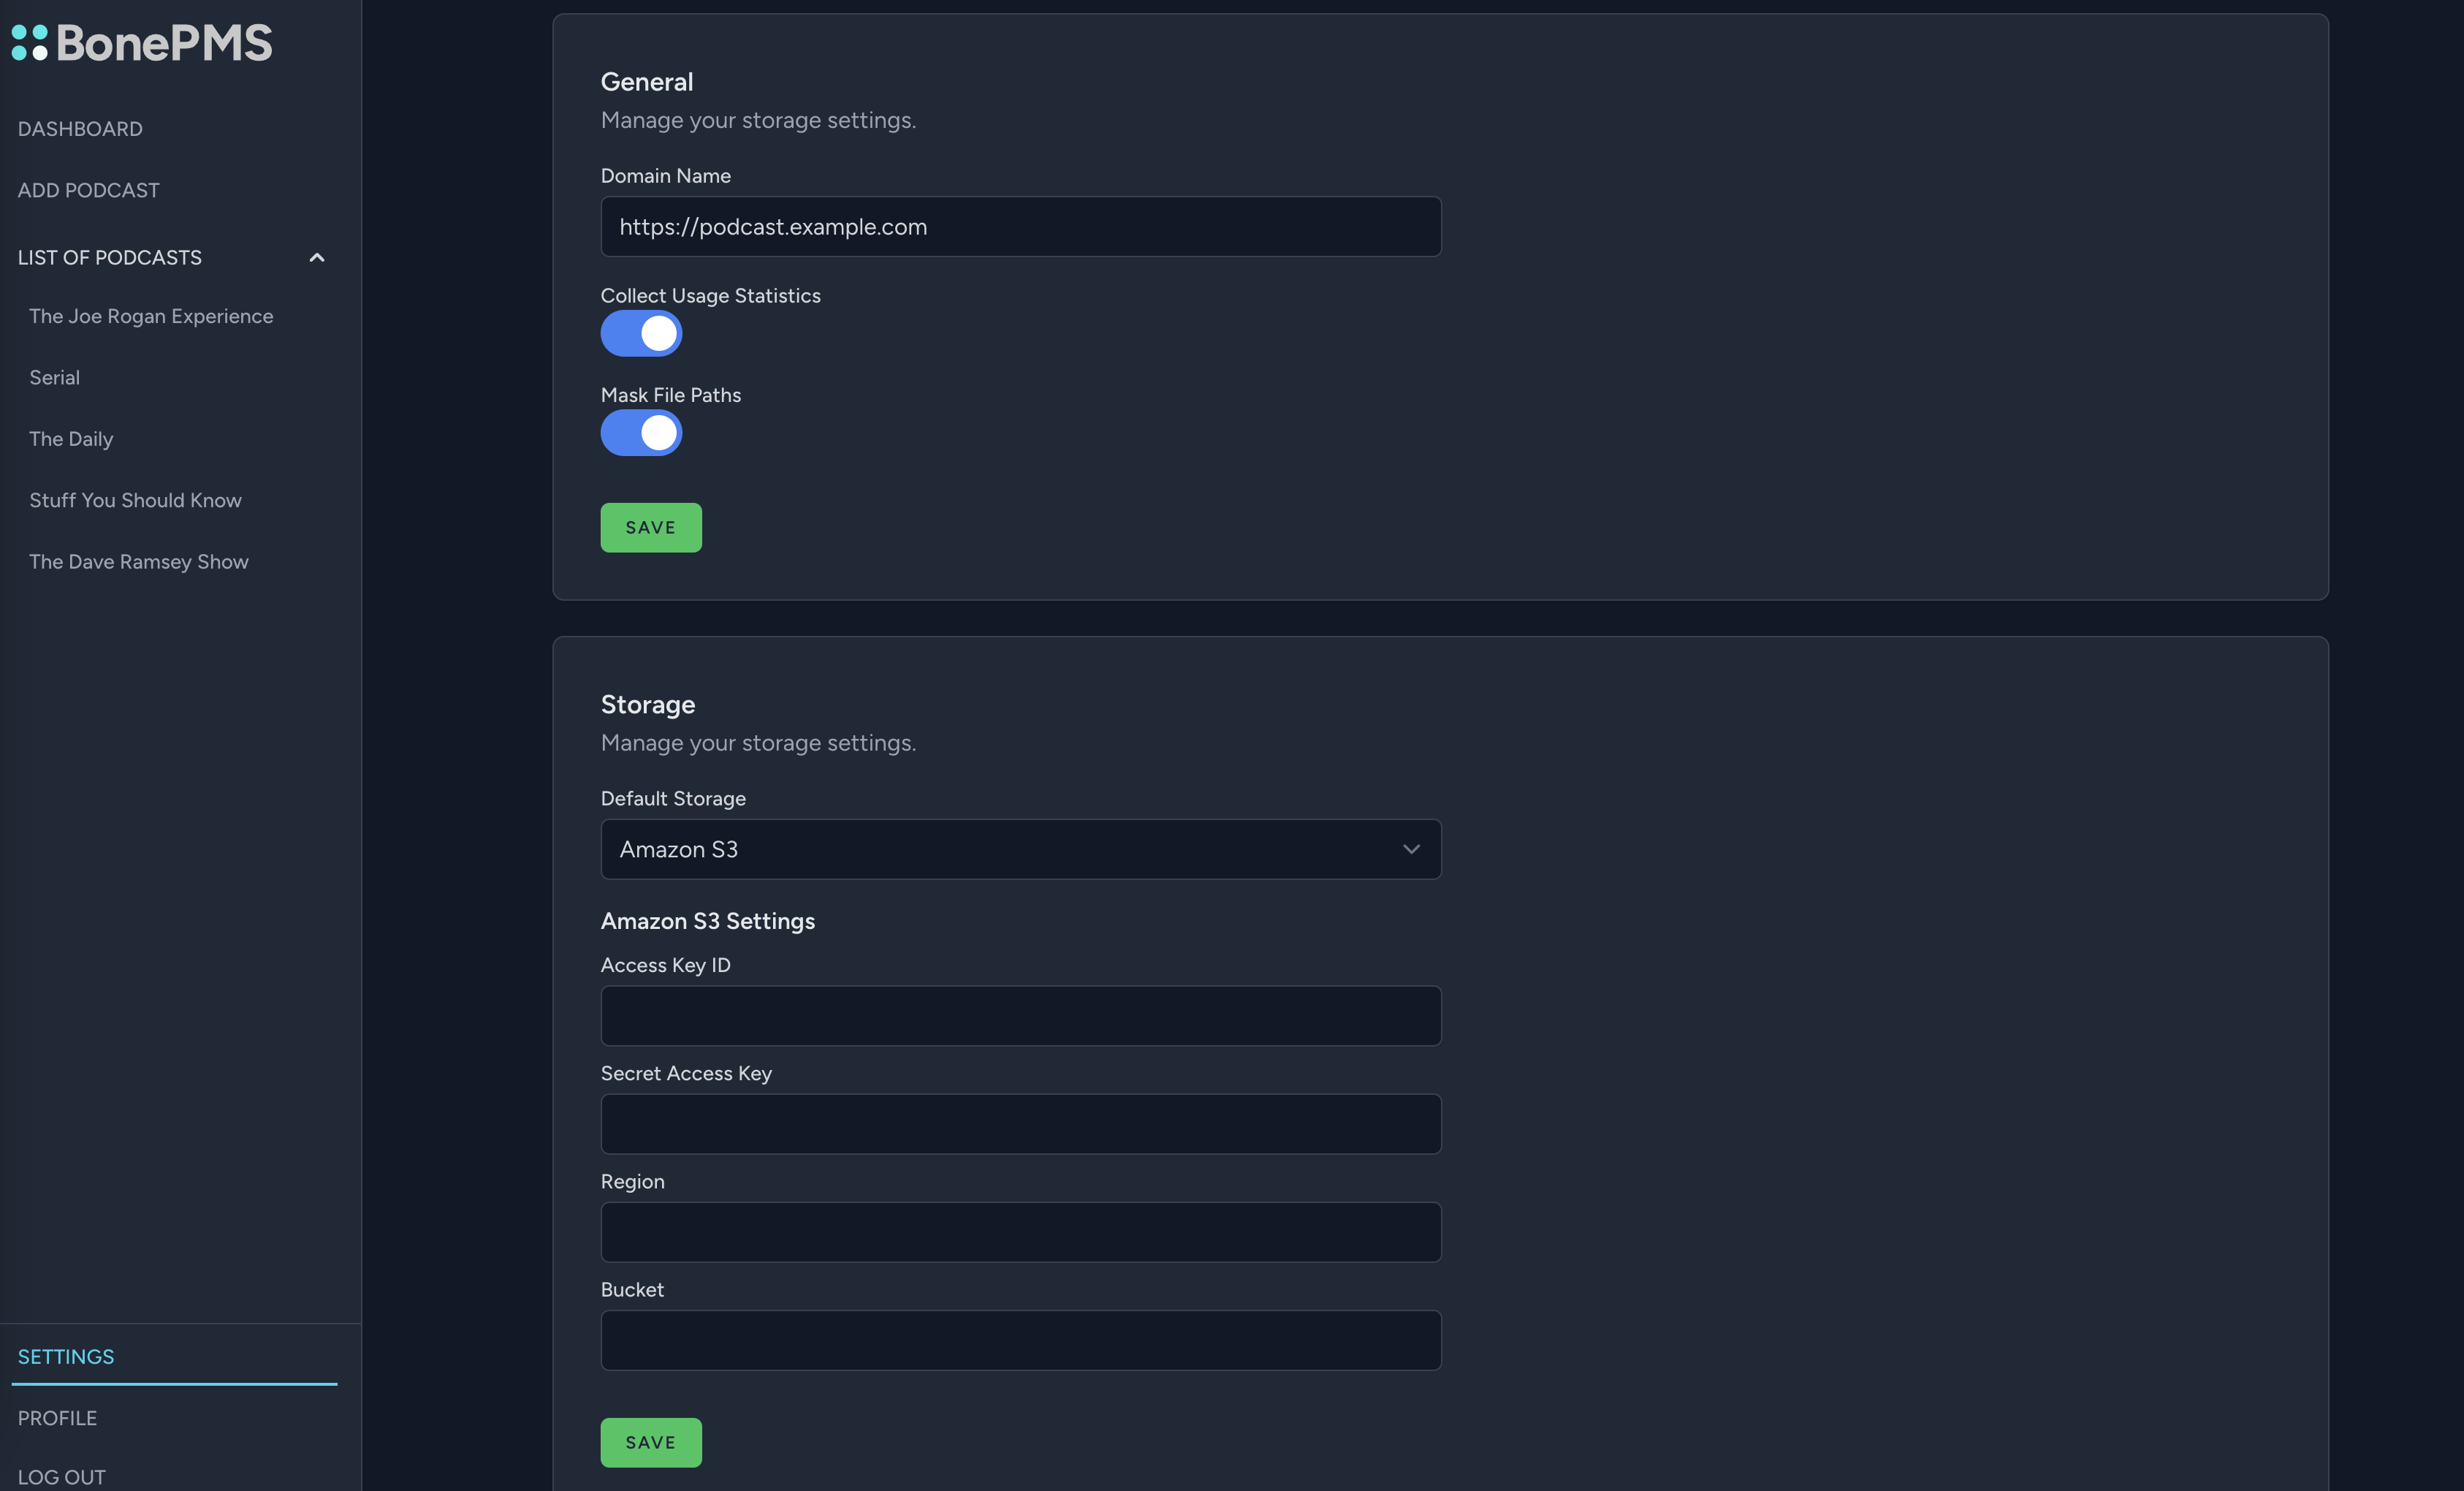The height and width of the screenshot is (1491, 2464).
Task: Open the Settings page
Action: pos(66,1356)
